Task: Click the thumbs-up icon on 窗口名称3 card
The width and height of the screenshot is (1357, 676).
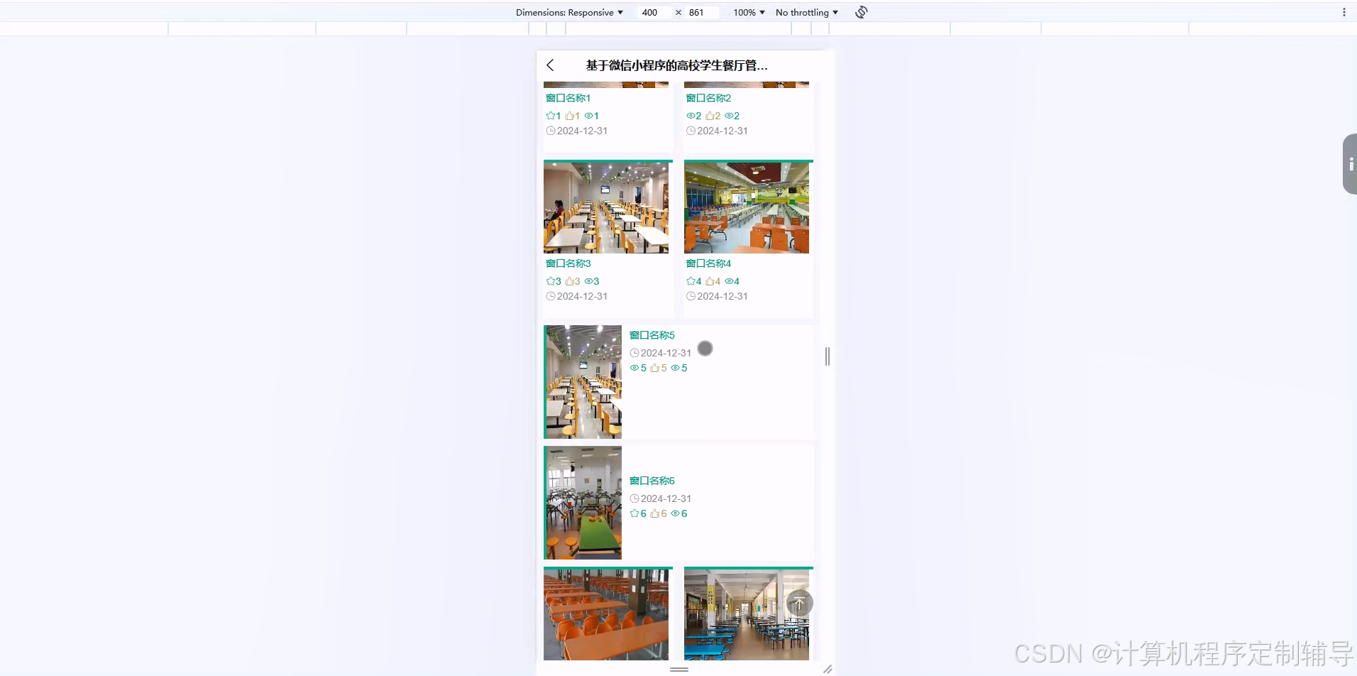Action: pos(571,280)
